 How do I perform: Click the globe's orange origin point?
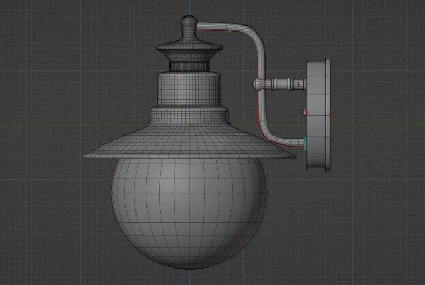coord(189,193)
